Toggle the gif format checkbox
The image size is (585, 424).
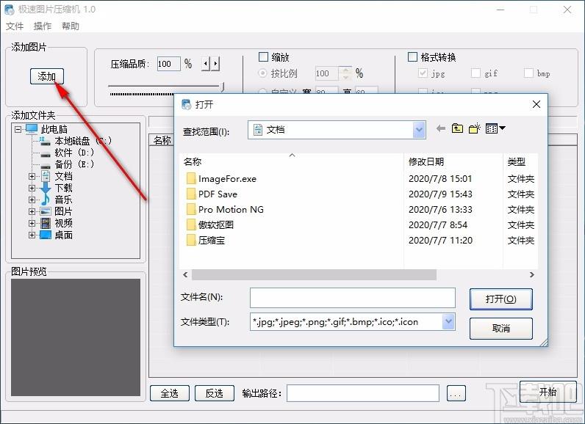click(x=475, y=73)
